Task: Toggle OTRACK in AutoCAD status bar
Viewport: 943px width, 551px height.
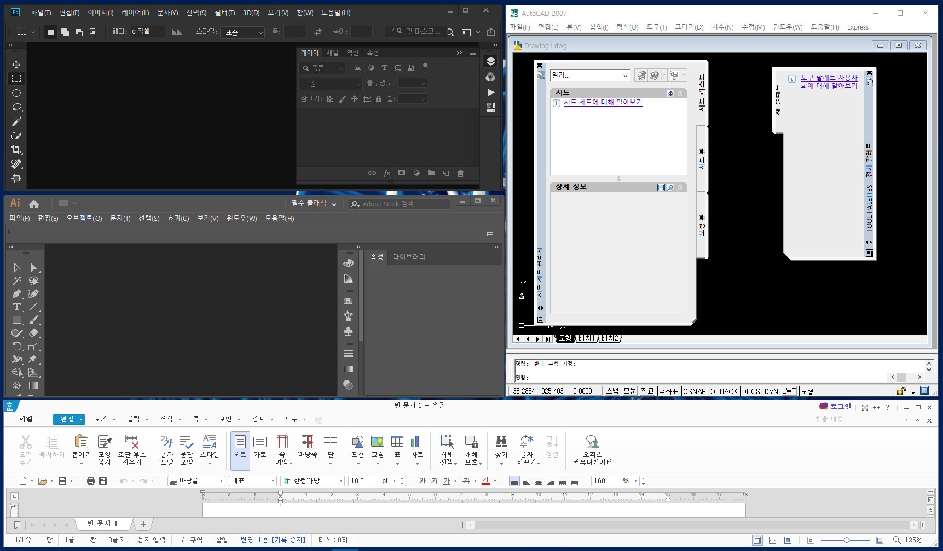Action: 724,391
